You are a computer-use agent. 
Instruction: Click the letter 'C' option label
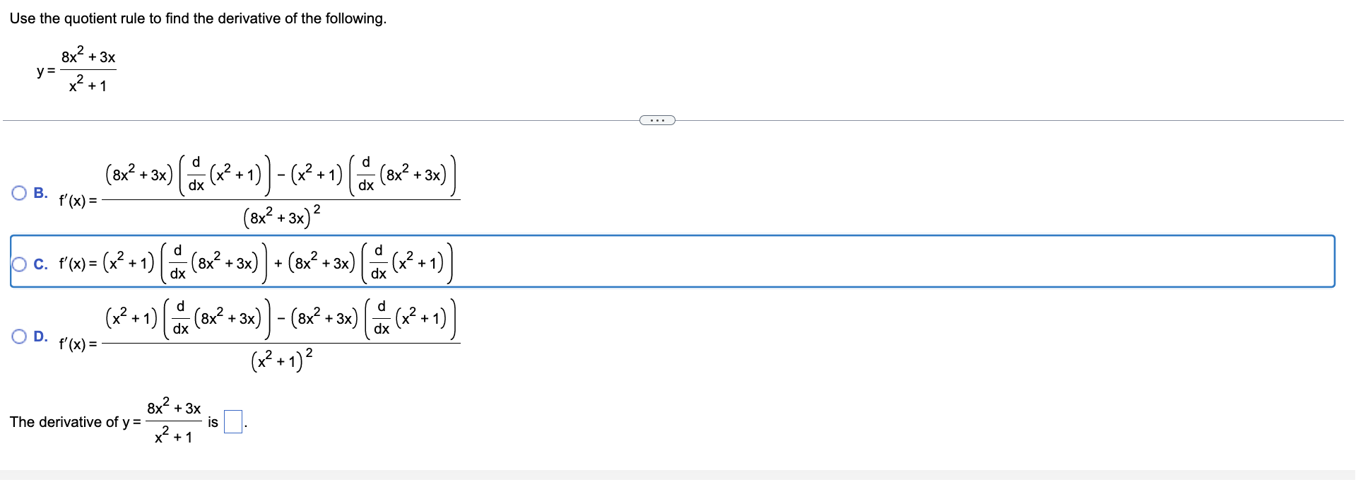click(x=40, y=264)
